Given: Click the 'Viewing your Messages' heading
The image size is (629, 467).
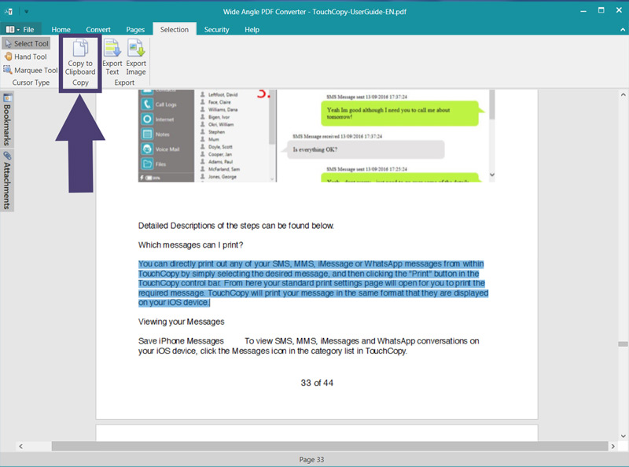Looking at the screenshot, I should (181, 322).
